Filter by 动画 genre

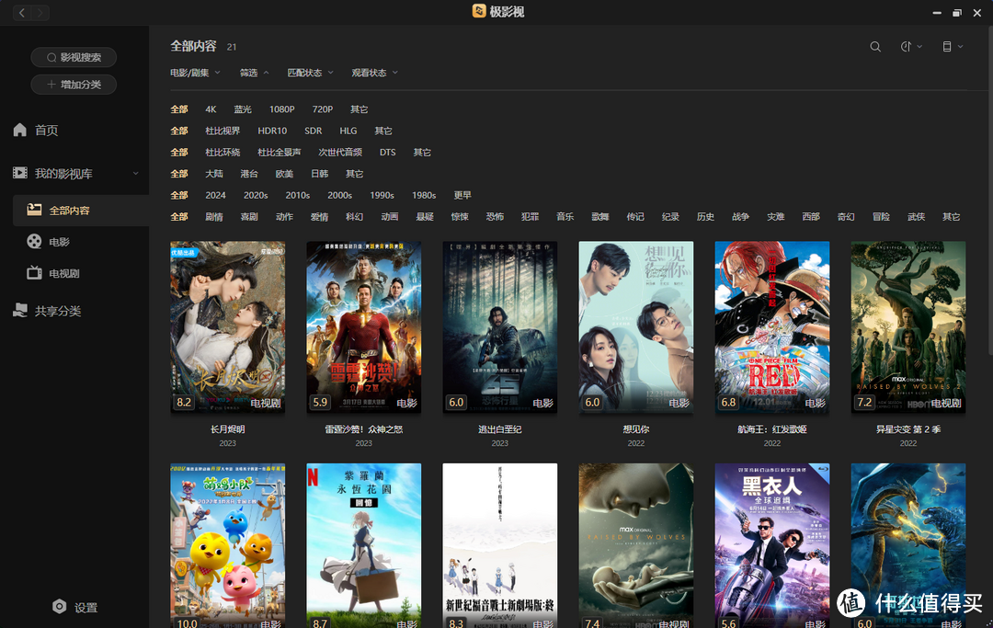[x=390, y=217]
